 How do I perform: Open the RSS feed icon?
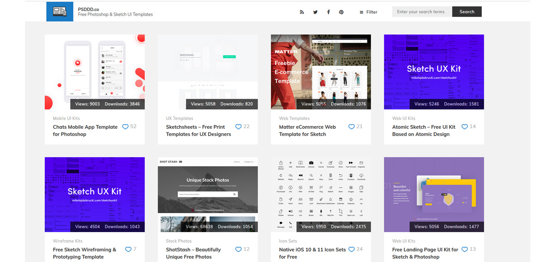[x=302, y=12]
